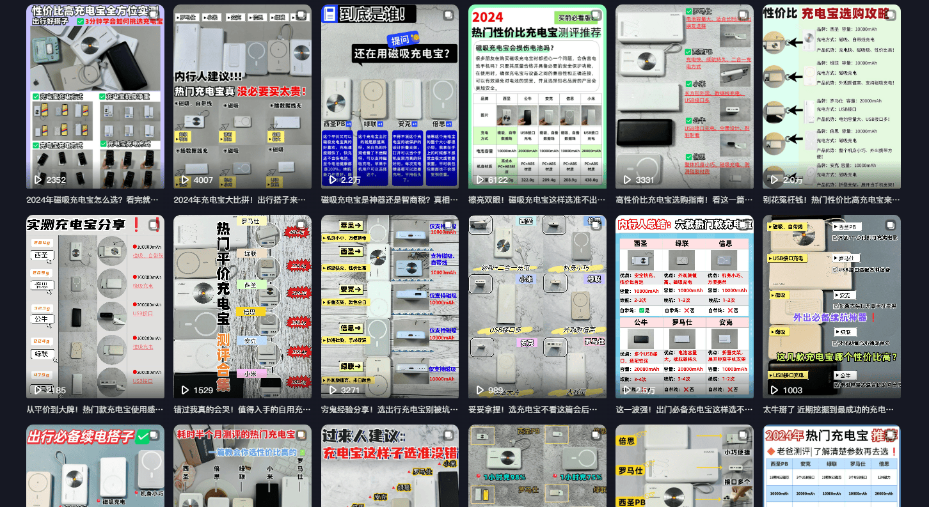This screenshot has width=929, height=507.
Task: Click the play icon beside count 989
Action: (479, 390)
